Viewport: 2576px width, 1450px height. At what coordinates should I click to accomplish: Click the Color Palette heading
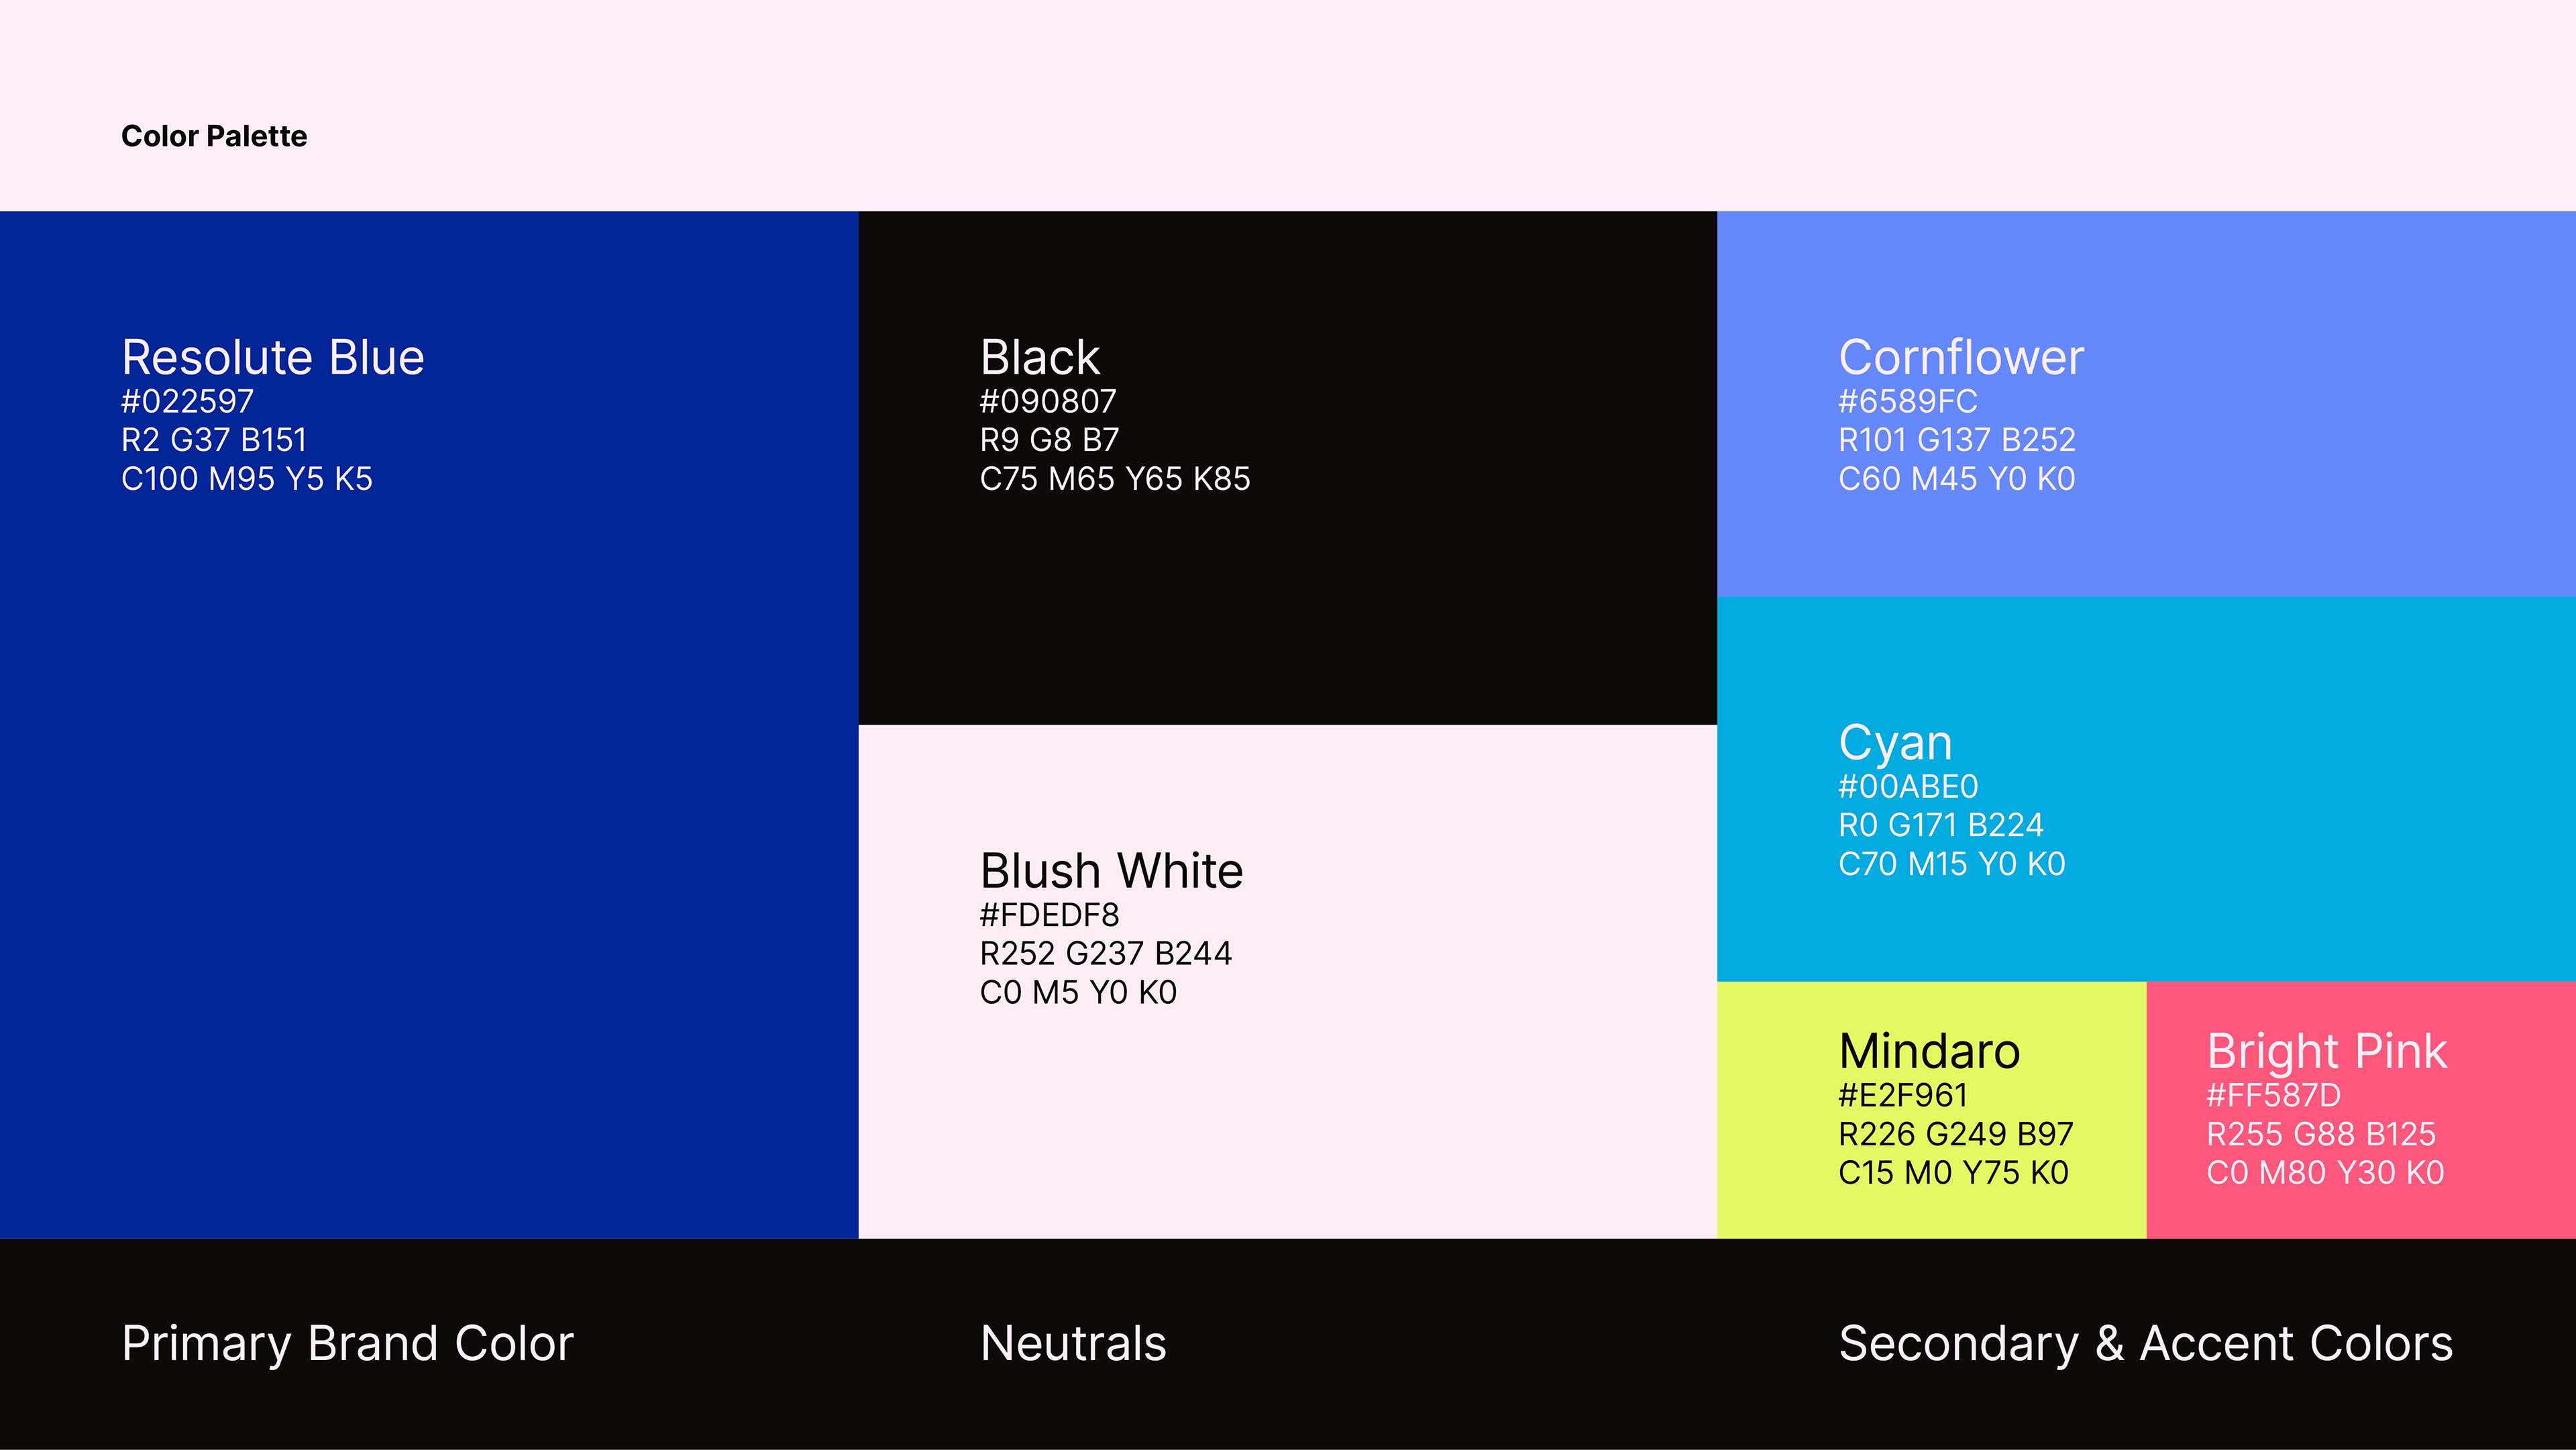[x=214, y=136]
